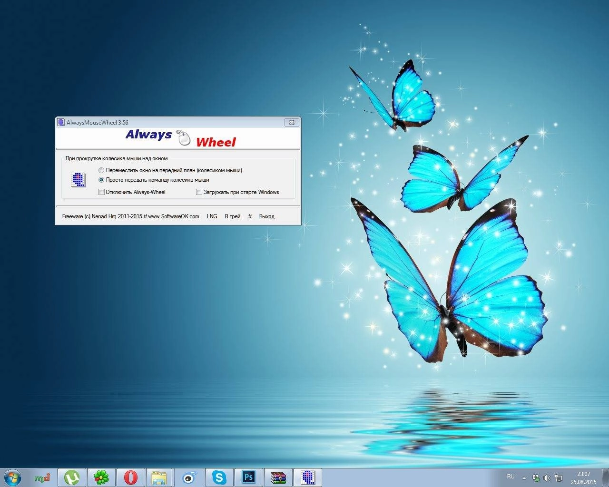Viewport: 609px width, 487px height.
Task: Click the green tray icon beside the volume speaker
Action: tap(536, 477)
